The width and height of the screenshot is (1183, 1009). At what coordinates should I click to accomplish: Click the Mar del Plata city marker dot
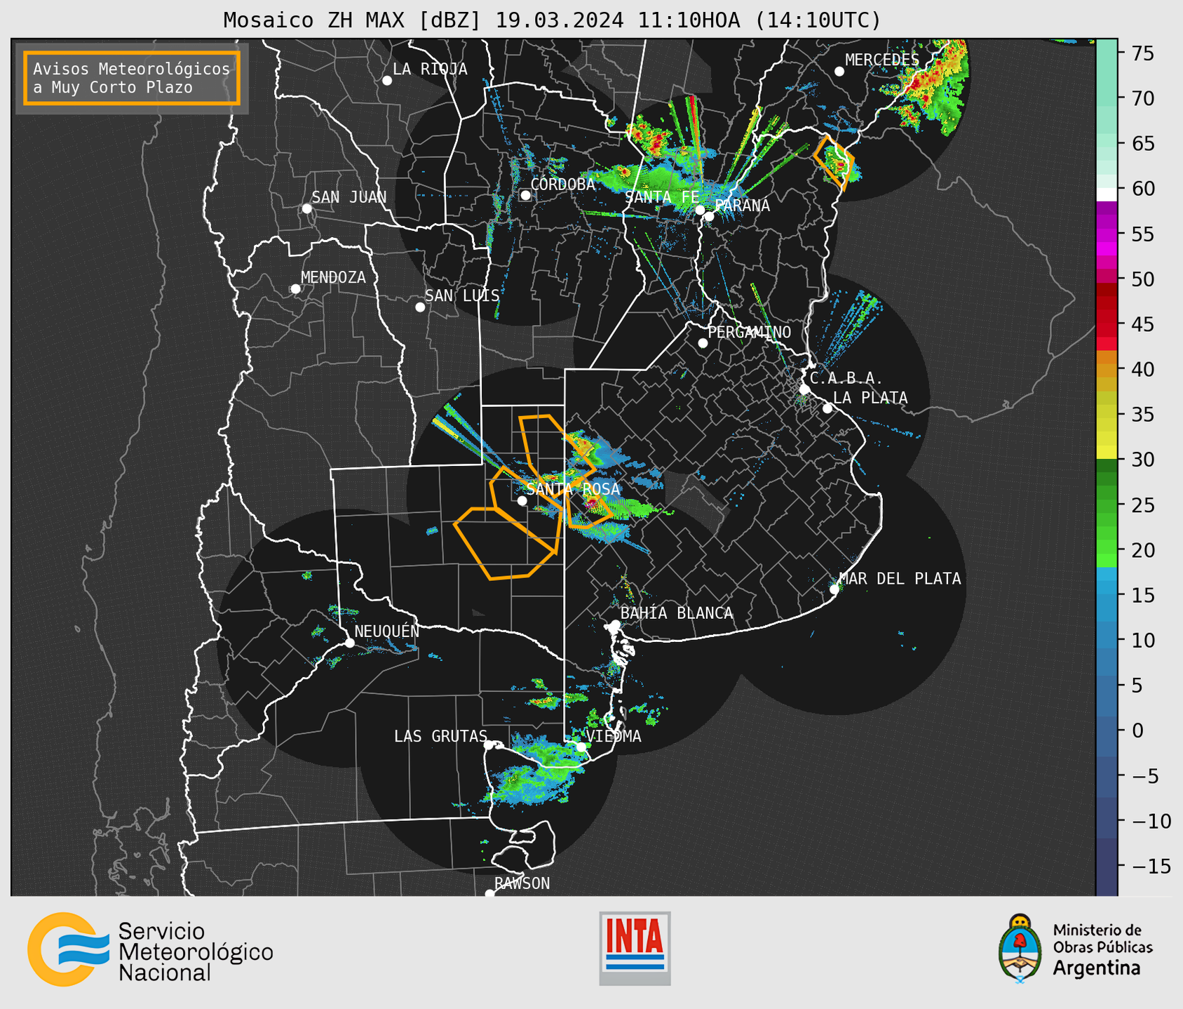(834, 589)
